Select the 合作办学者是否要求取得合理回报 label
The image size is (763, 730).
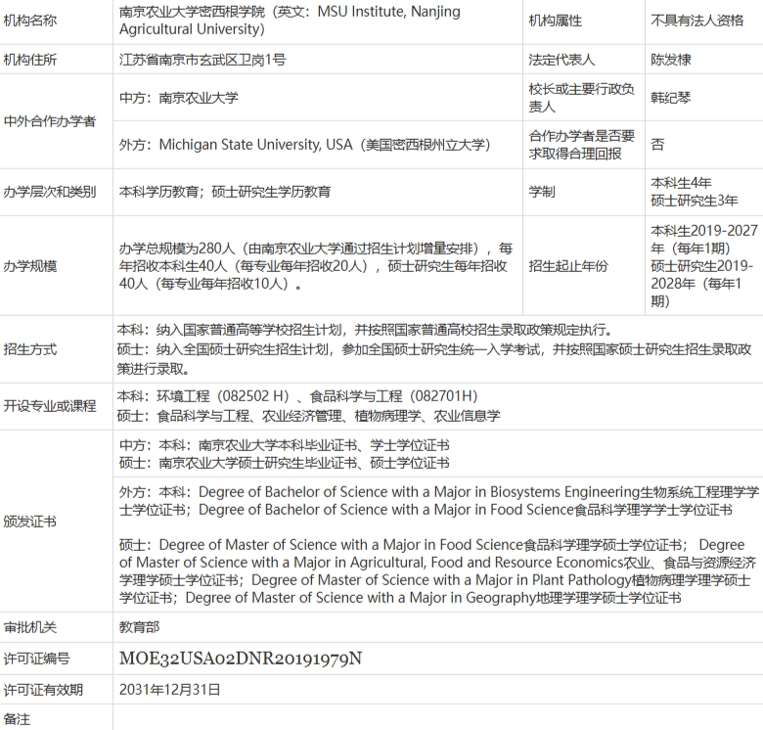(581, 145)
